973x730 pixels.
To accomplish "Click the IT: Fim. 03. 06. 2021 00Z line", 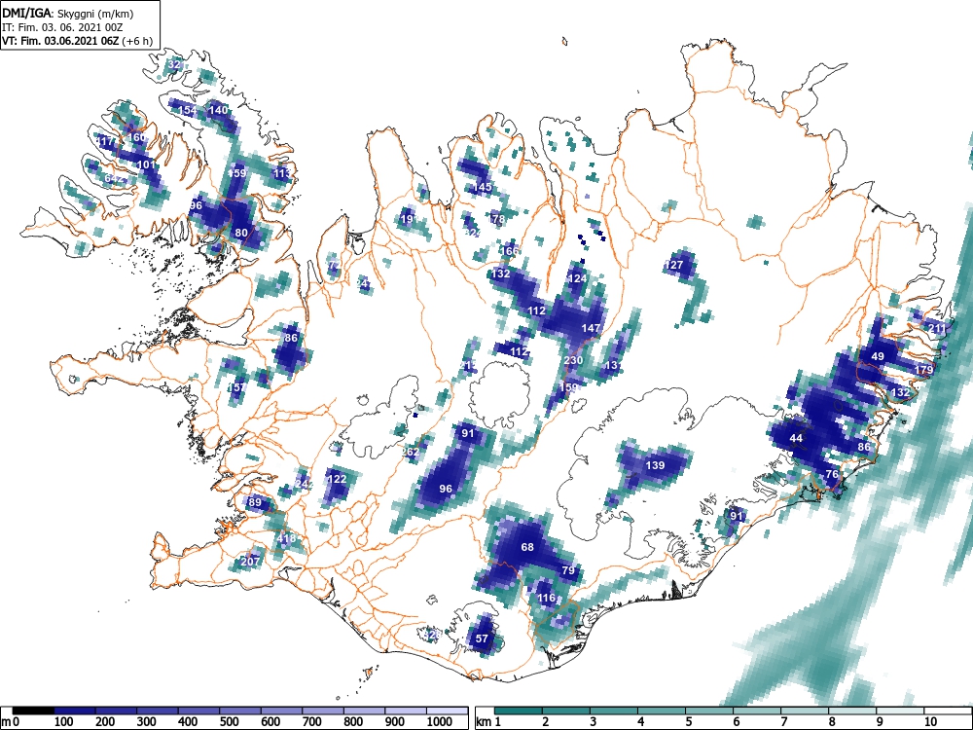I will [x=62, y=27].
